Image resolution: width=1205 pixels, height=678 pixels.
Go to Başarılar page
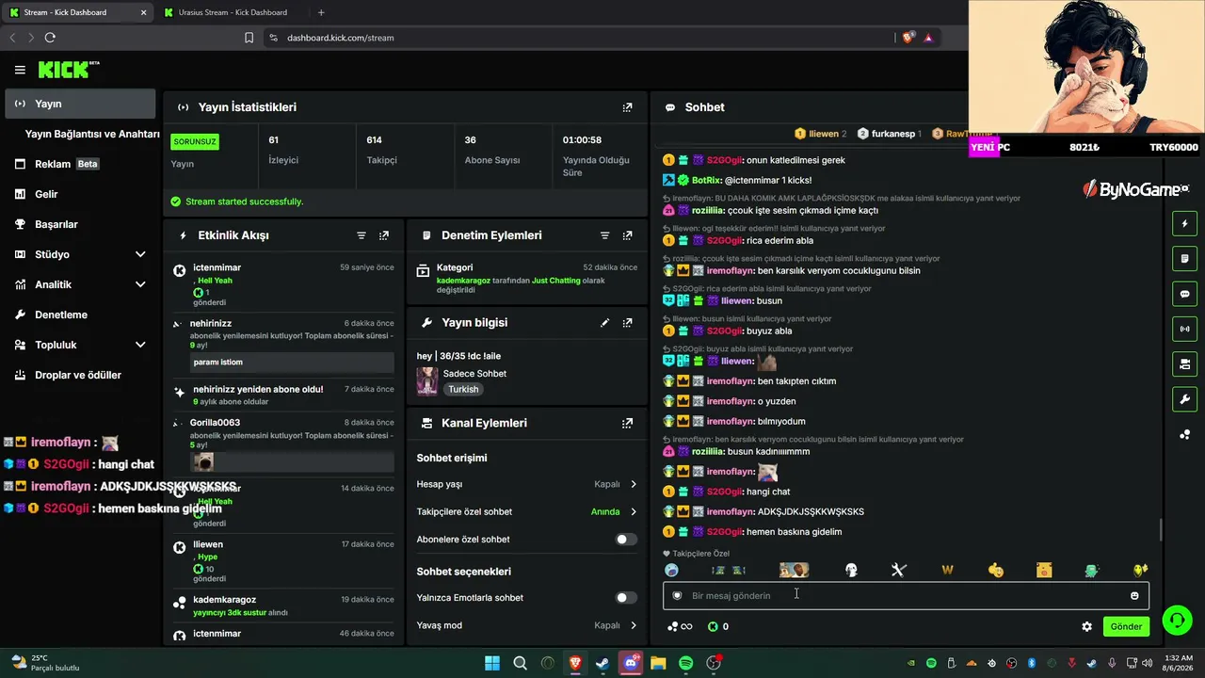(80, 224)
